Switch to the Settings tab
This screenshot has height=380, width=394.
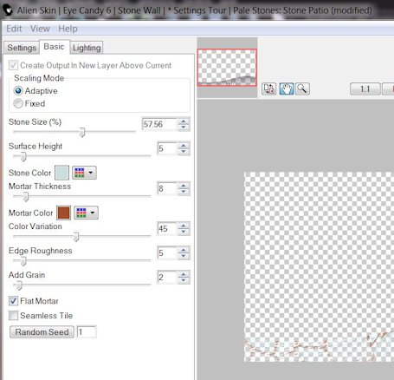(x=22, y=48)
